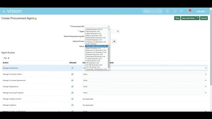Click the Agent search magnifier icon

coord(118,31)
